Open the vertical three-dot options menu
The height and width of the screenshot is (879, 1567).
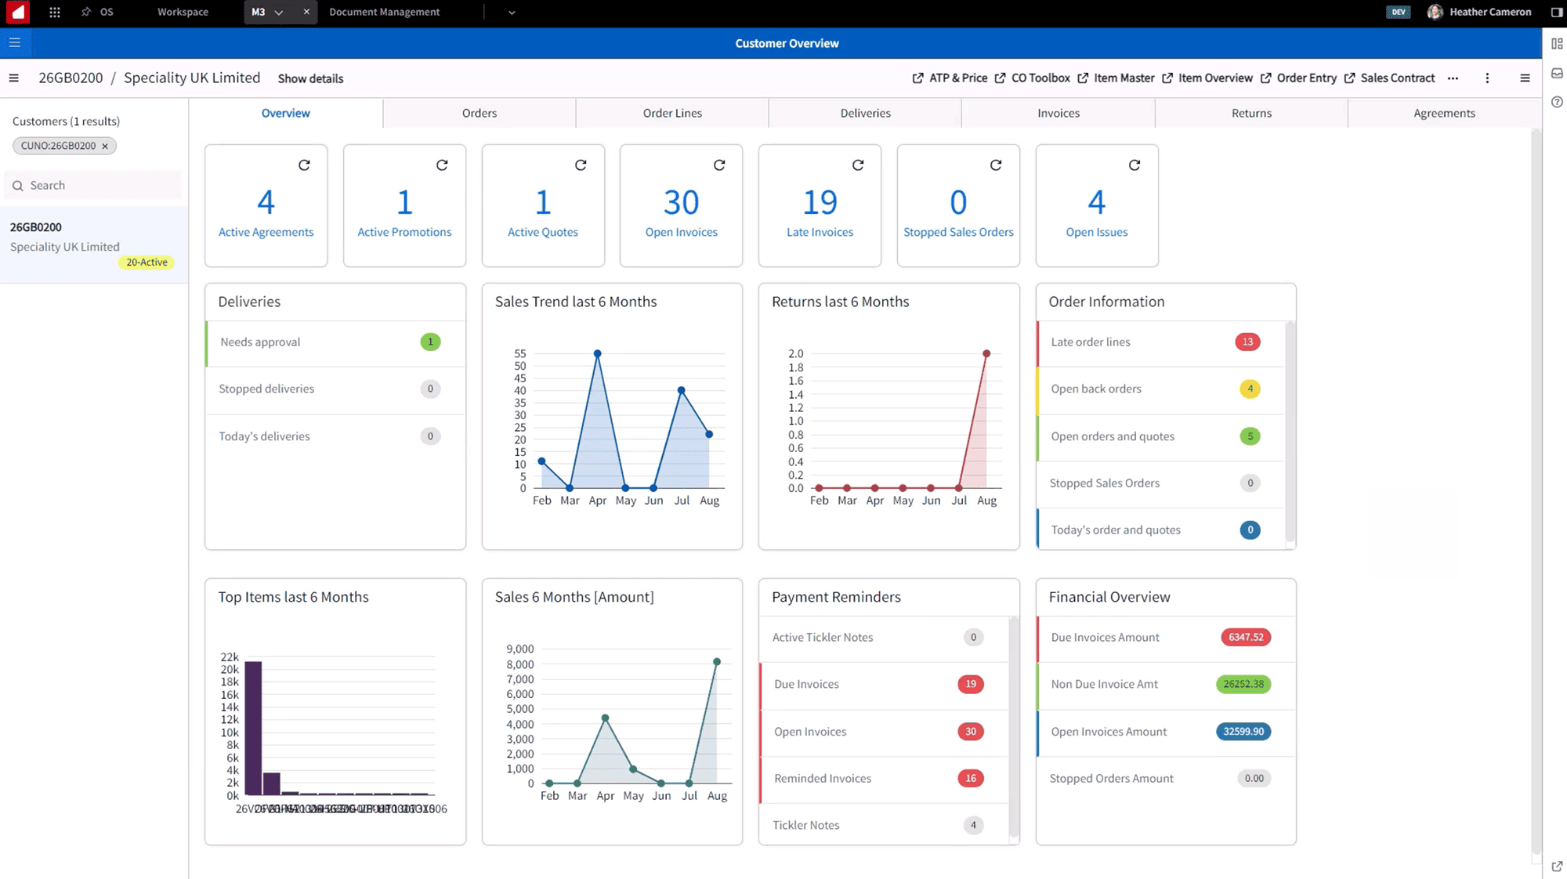(1487, 78)
